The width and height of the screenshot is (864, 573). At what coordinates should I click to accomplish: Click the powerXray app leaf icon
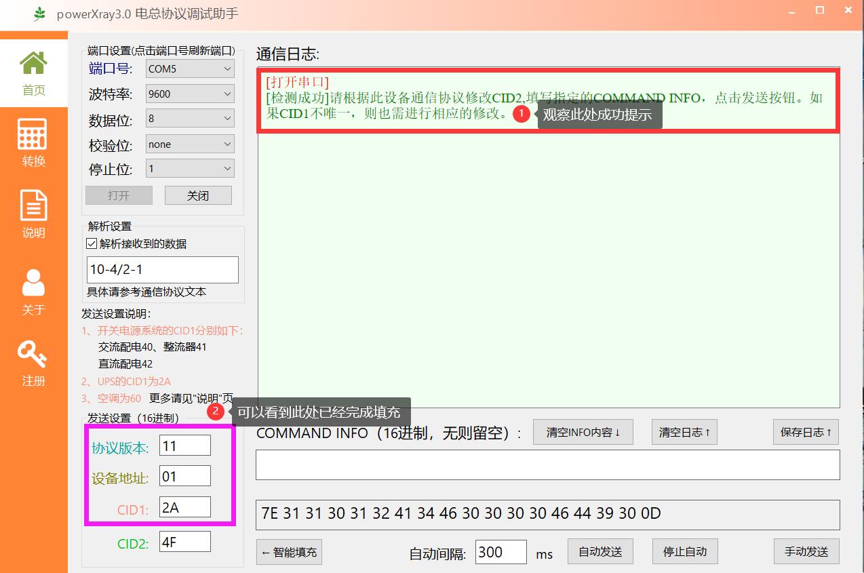[x=40, y=13]
